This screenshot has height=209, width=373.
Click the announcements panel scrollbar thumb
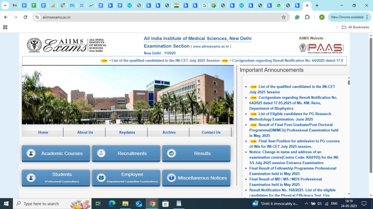tap(349, 82)
